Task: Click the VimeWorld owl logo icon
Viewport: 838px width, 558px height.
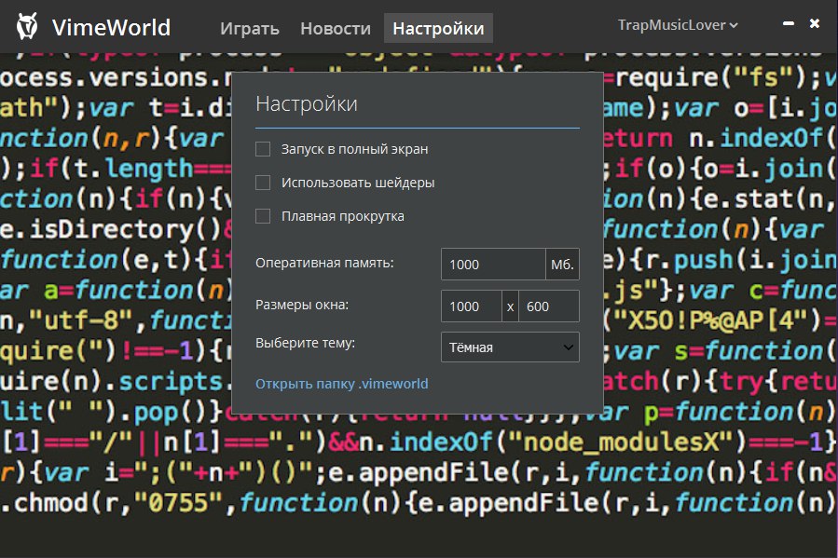Action: coord(27,26)
